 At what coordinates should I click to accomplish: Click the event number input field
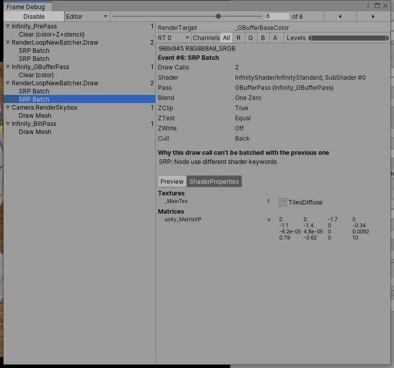click(x=277, y=17)
